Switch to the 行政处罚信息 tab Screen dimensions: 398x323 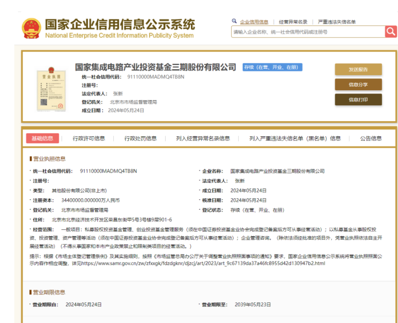[140, 139]
